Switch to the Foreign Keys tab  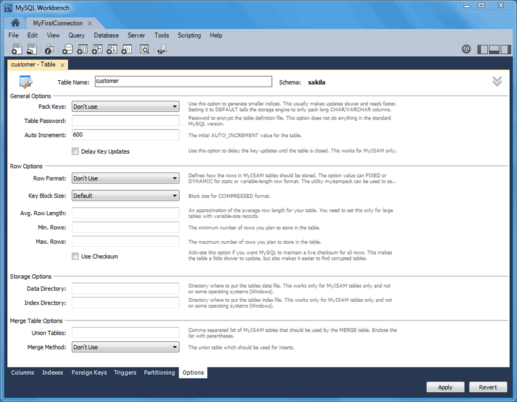point(89,372)
